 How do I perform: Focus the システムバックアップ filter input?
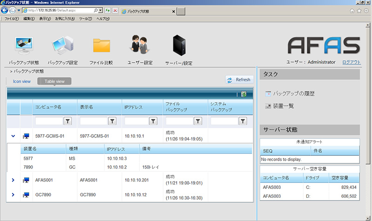(224, 121)
